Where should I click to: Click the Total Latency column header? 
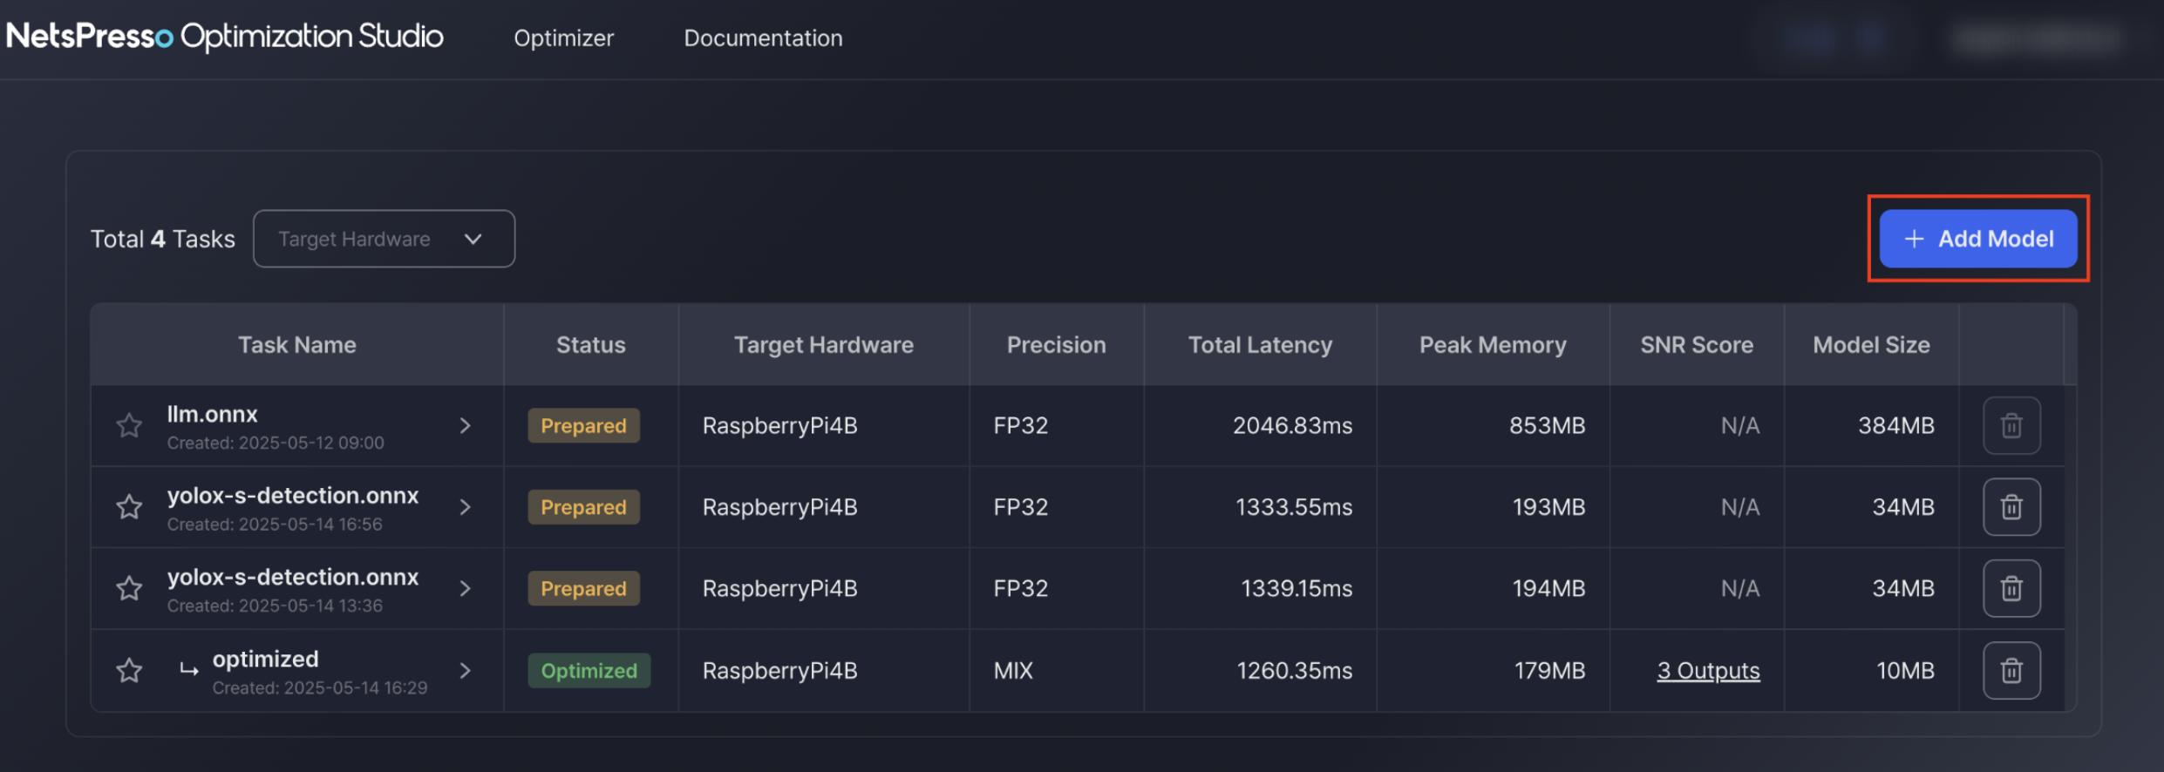(1260, 345)
